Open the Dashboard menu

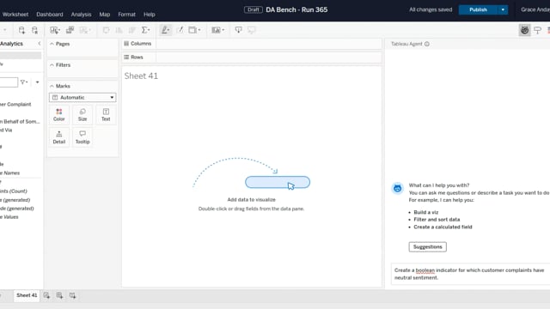pos(50,15)
